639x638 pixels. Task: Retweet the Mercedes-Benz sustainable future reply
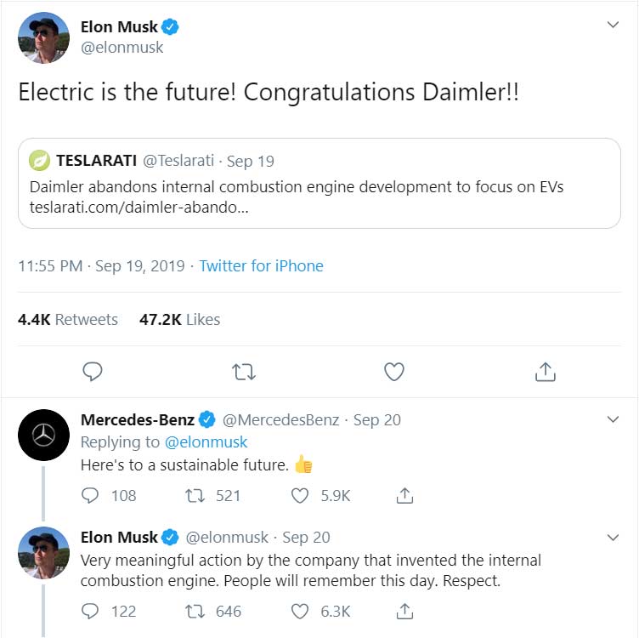[195, 495]
